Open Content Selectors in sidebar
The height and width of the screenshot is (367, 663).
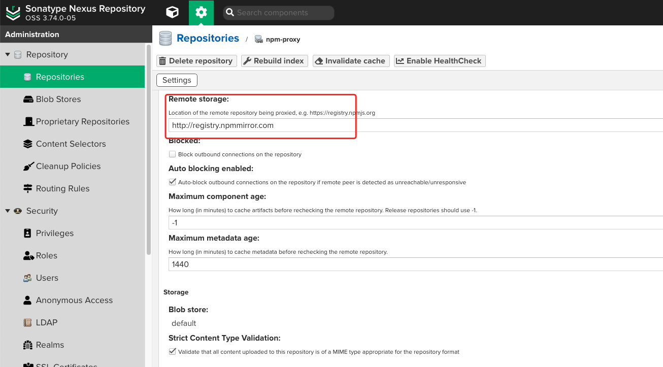pyautogui.click(x=72, y=144)
